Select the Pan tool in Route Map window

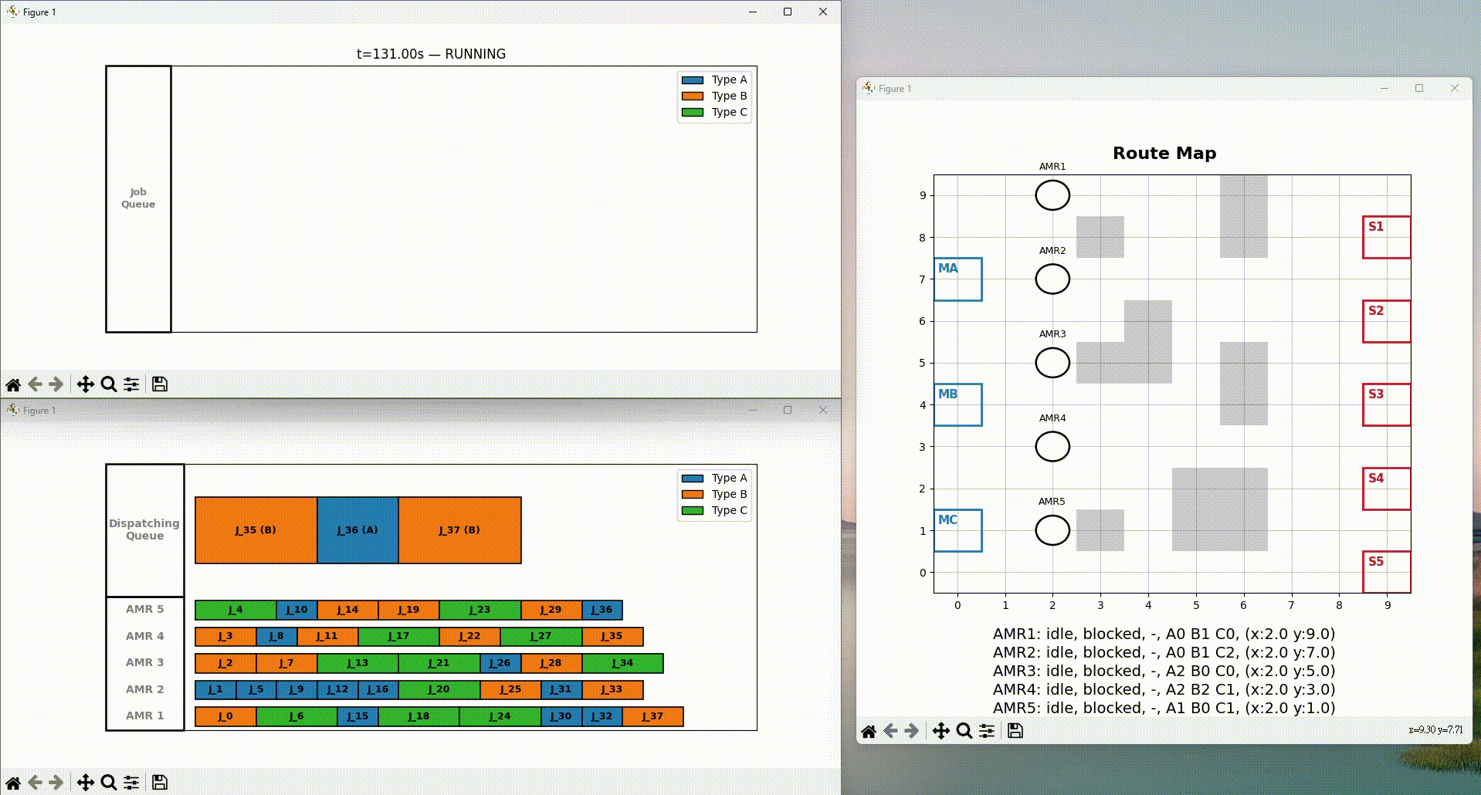click(940, 731)
